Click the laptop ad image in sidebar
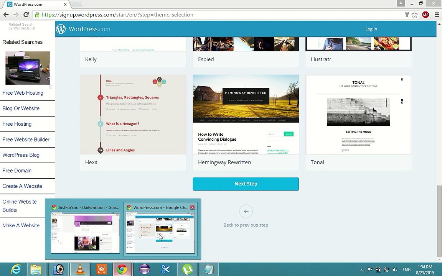Viewport: 442px width, 276px height. (x=28, y=68)
